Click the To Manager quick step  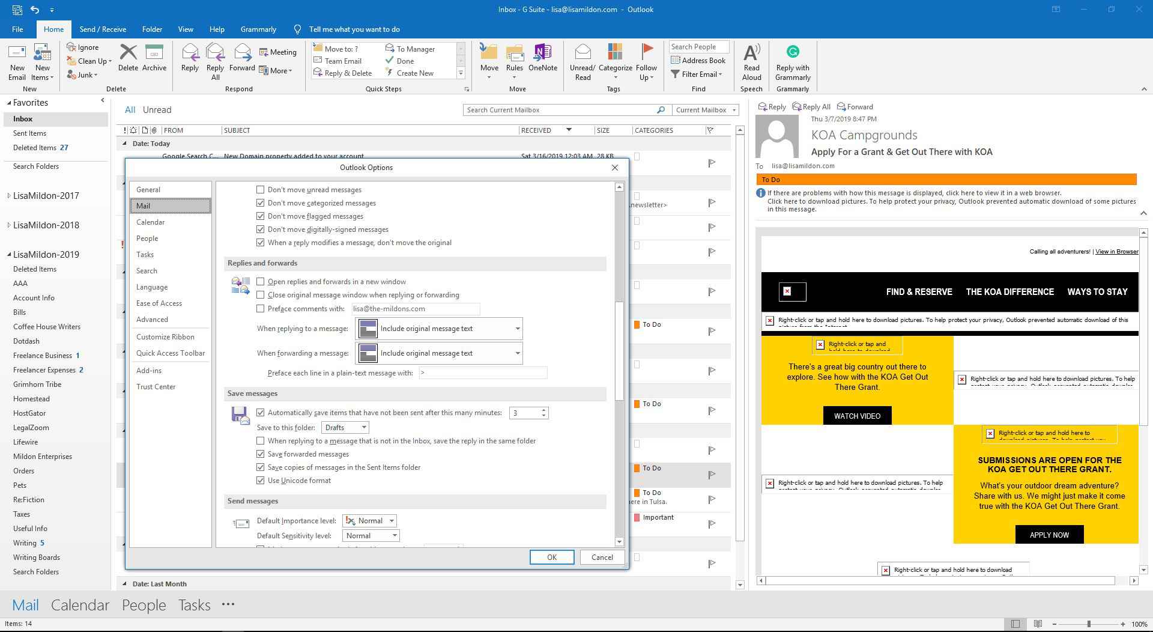point(410,49)
